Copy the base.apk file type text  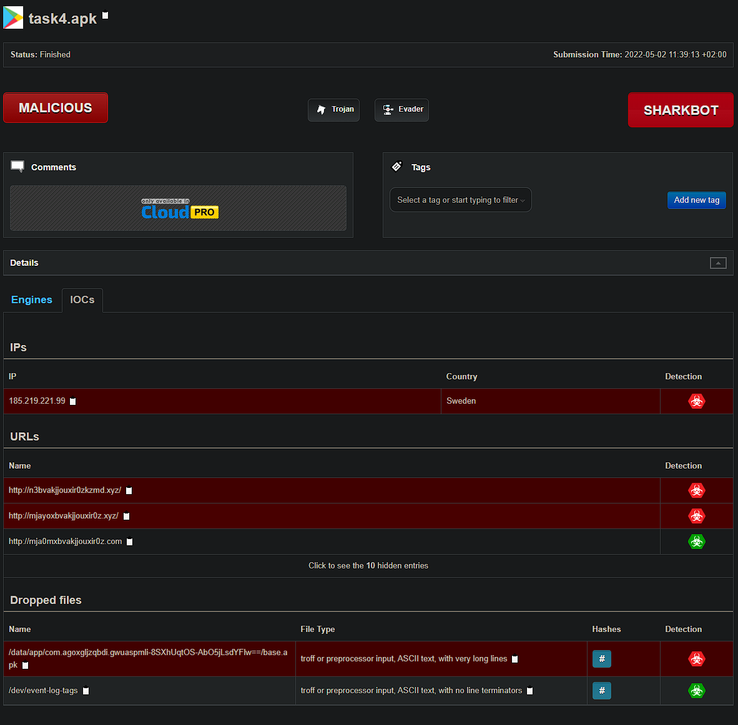point(515,659)
